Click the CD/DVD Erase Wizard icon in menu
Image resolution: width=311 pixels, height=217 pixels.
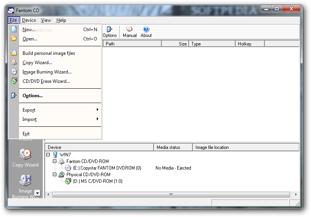14,81
